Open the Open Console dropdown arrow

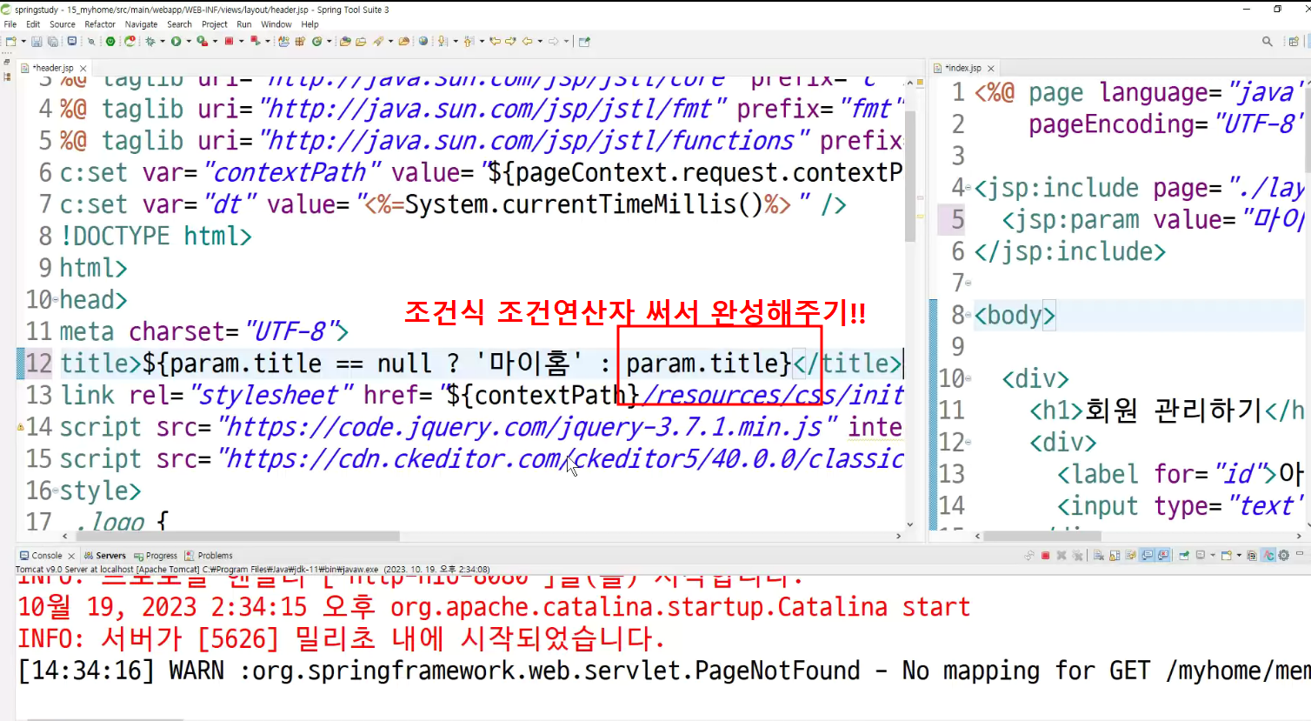[x=1239, y=555]
